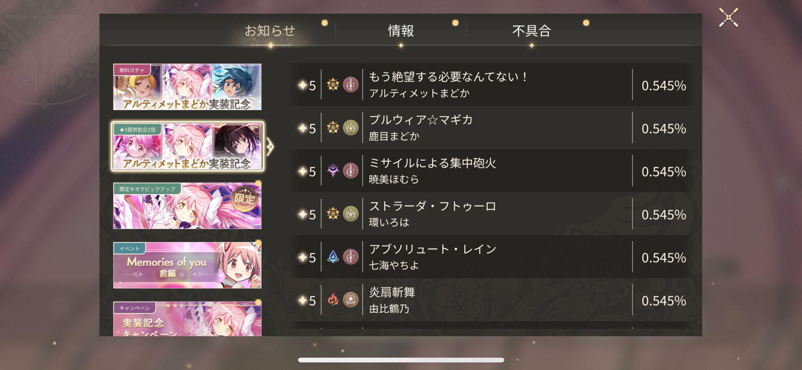Viewport: 802px width, 370px height.
Task: Click fire element icon on 由比鶴乃 row
Action: tap(333, 300)
